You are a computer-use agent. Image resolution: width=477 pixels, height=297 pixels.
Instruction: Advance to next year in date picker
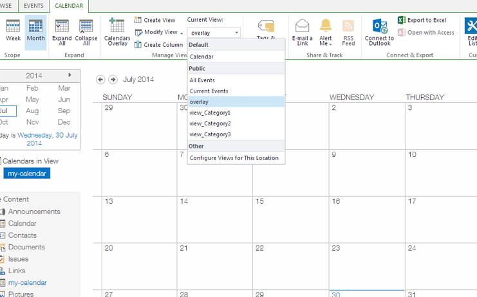click(70, 75)
